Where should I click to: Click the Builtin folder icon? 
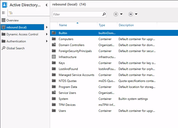click(54, 33)
